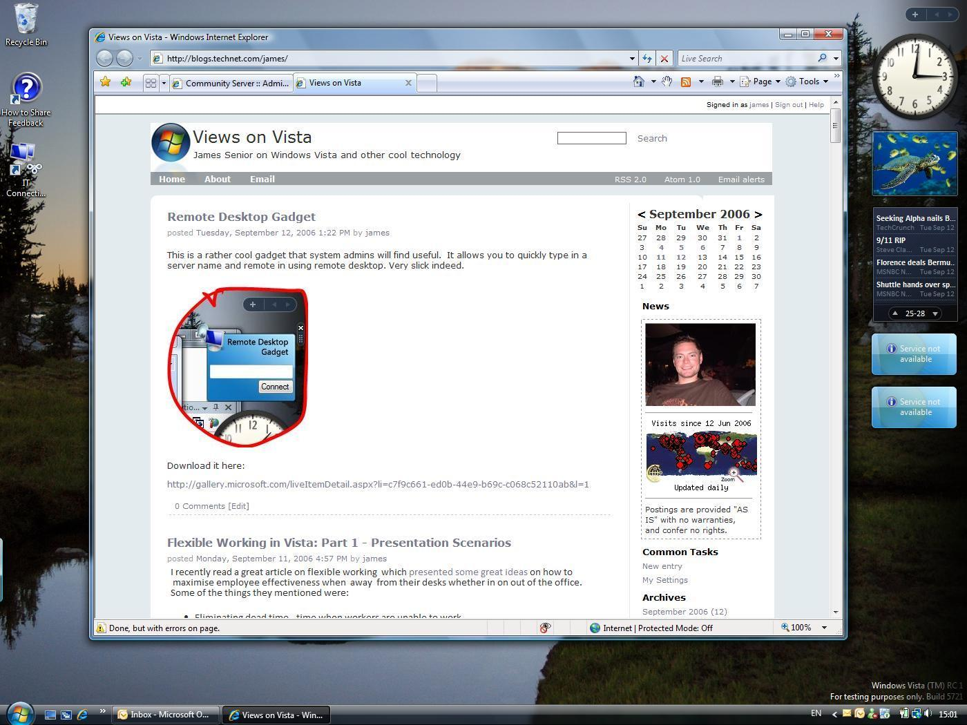Go to previous month in calendar

tap(642, 215)
